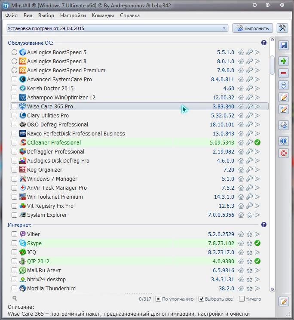
Task: Click the gear settings icon in sidebar
Action: click(x=284, y=125)
